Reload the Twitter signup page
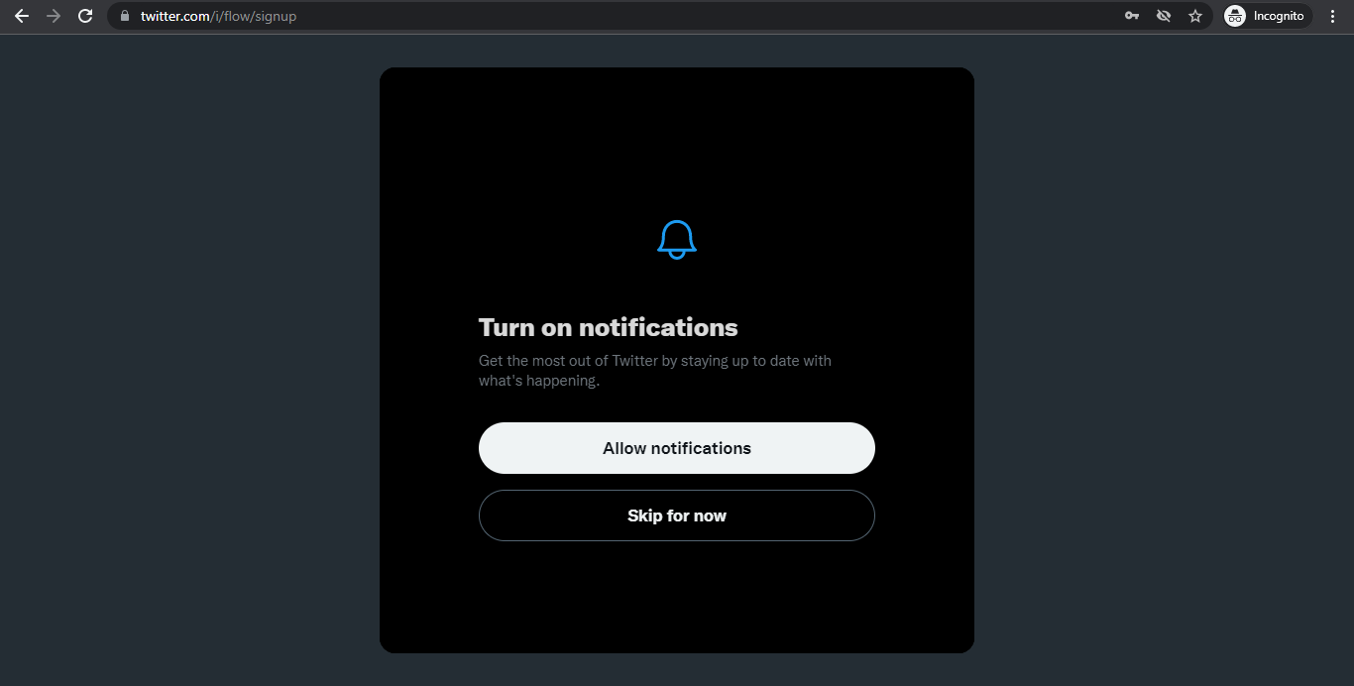The image size is (1354, 686). pyautogui.click(x=85, y=16)
